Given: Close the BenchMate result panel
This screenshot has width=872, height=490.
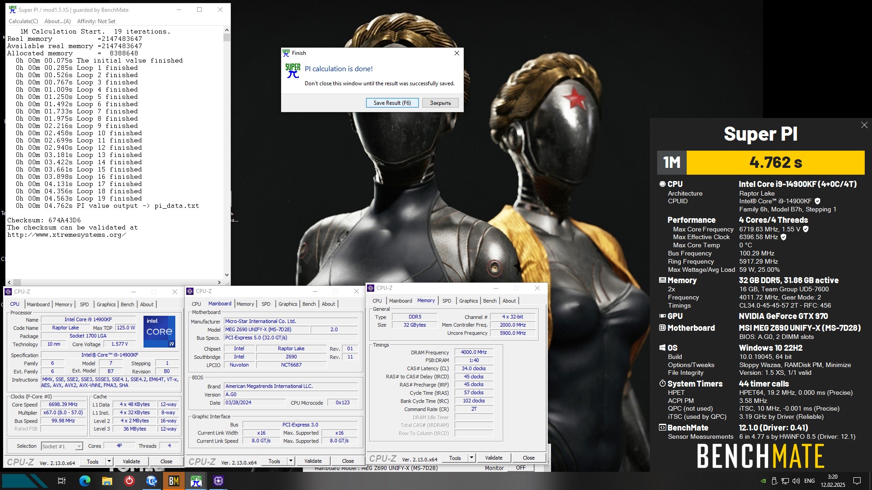Looking at the screenshot, I should coord(864,125).
